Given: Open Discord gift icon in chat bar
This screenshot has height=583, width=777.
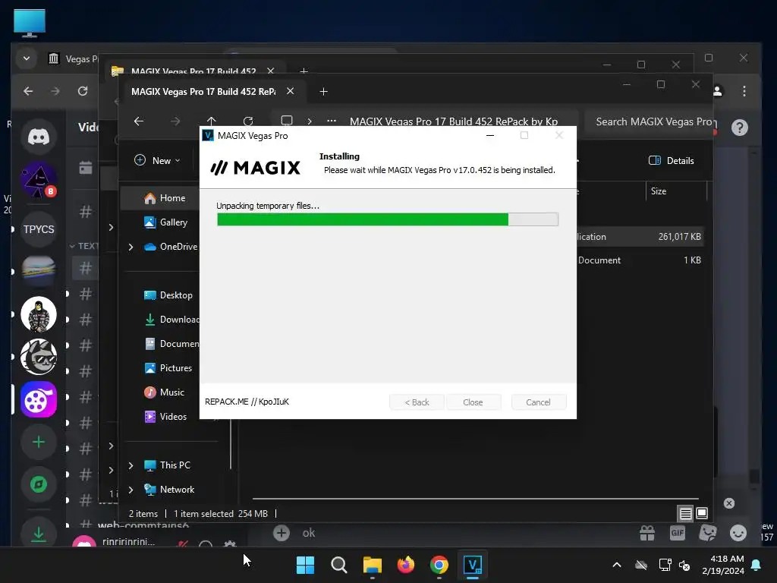Looking at the screenshot, I should (647, 533).
